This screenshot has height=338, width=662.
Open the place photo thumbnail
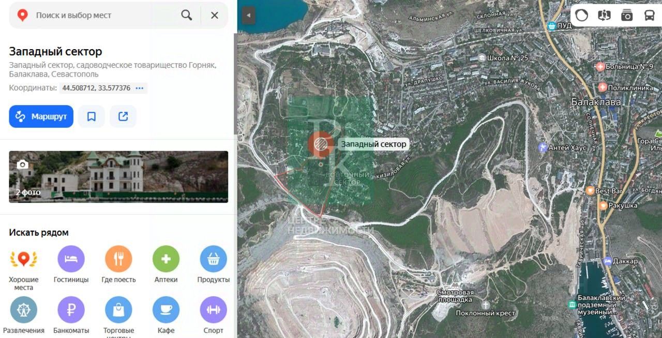[x=118, y=177]
